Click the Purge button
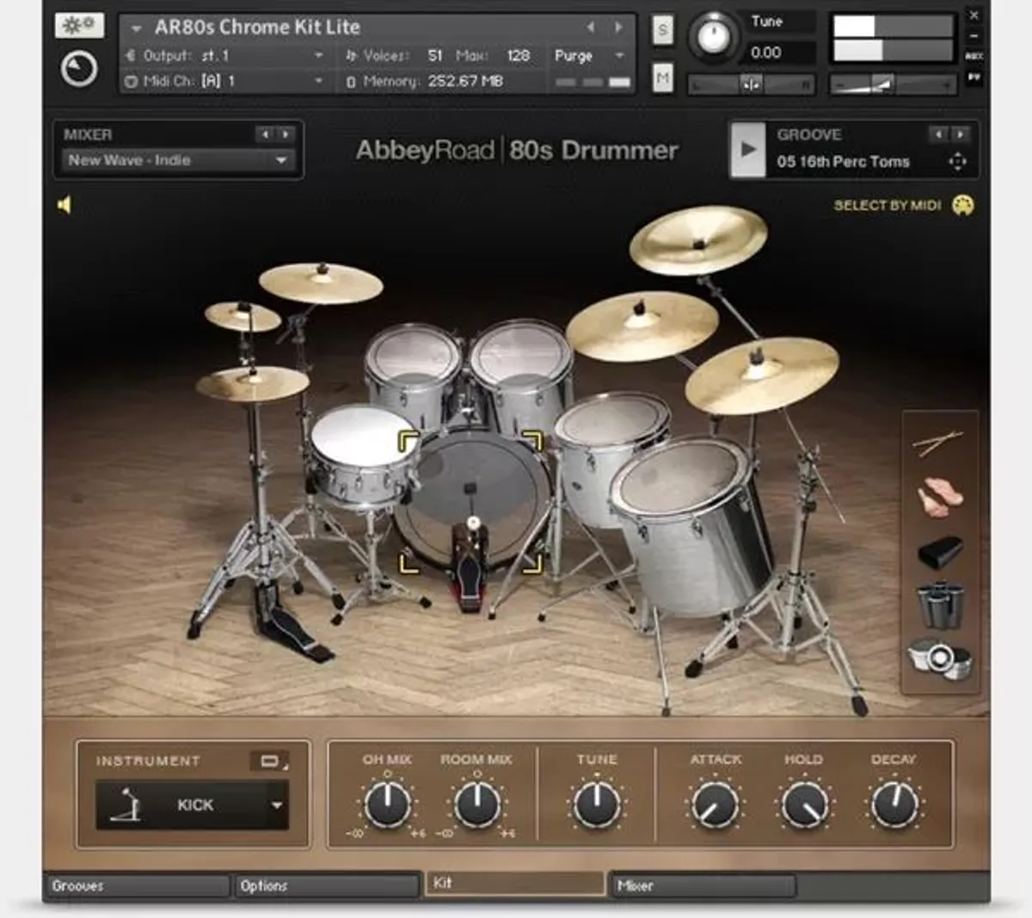Screen dimensions: 1032x918 (574, 55)
